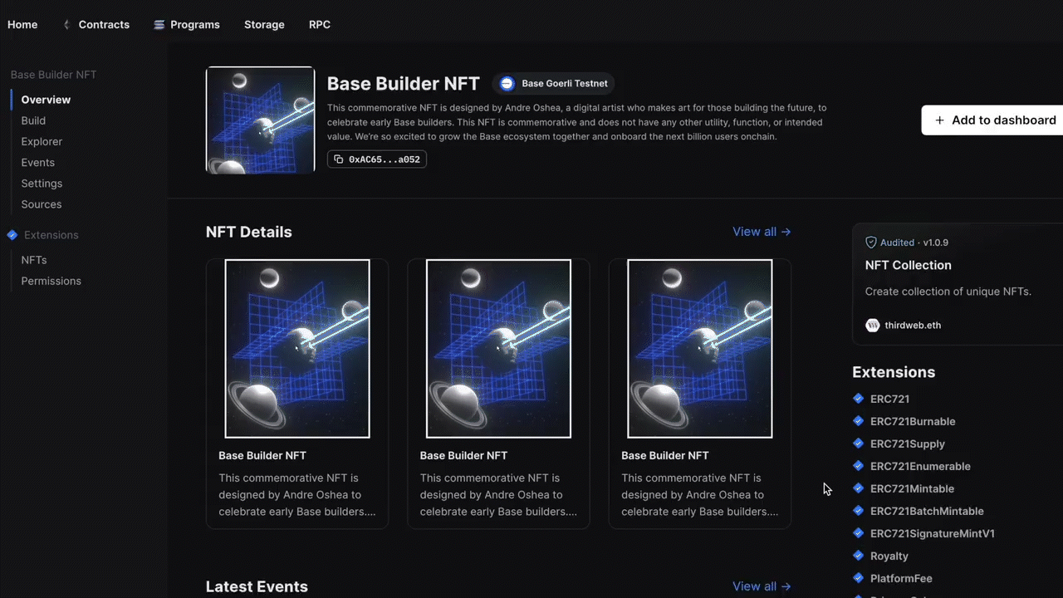Open the third Base Builder NFT card image
Viewport: 1063px width, 598px height.
coord(700,349)
